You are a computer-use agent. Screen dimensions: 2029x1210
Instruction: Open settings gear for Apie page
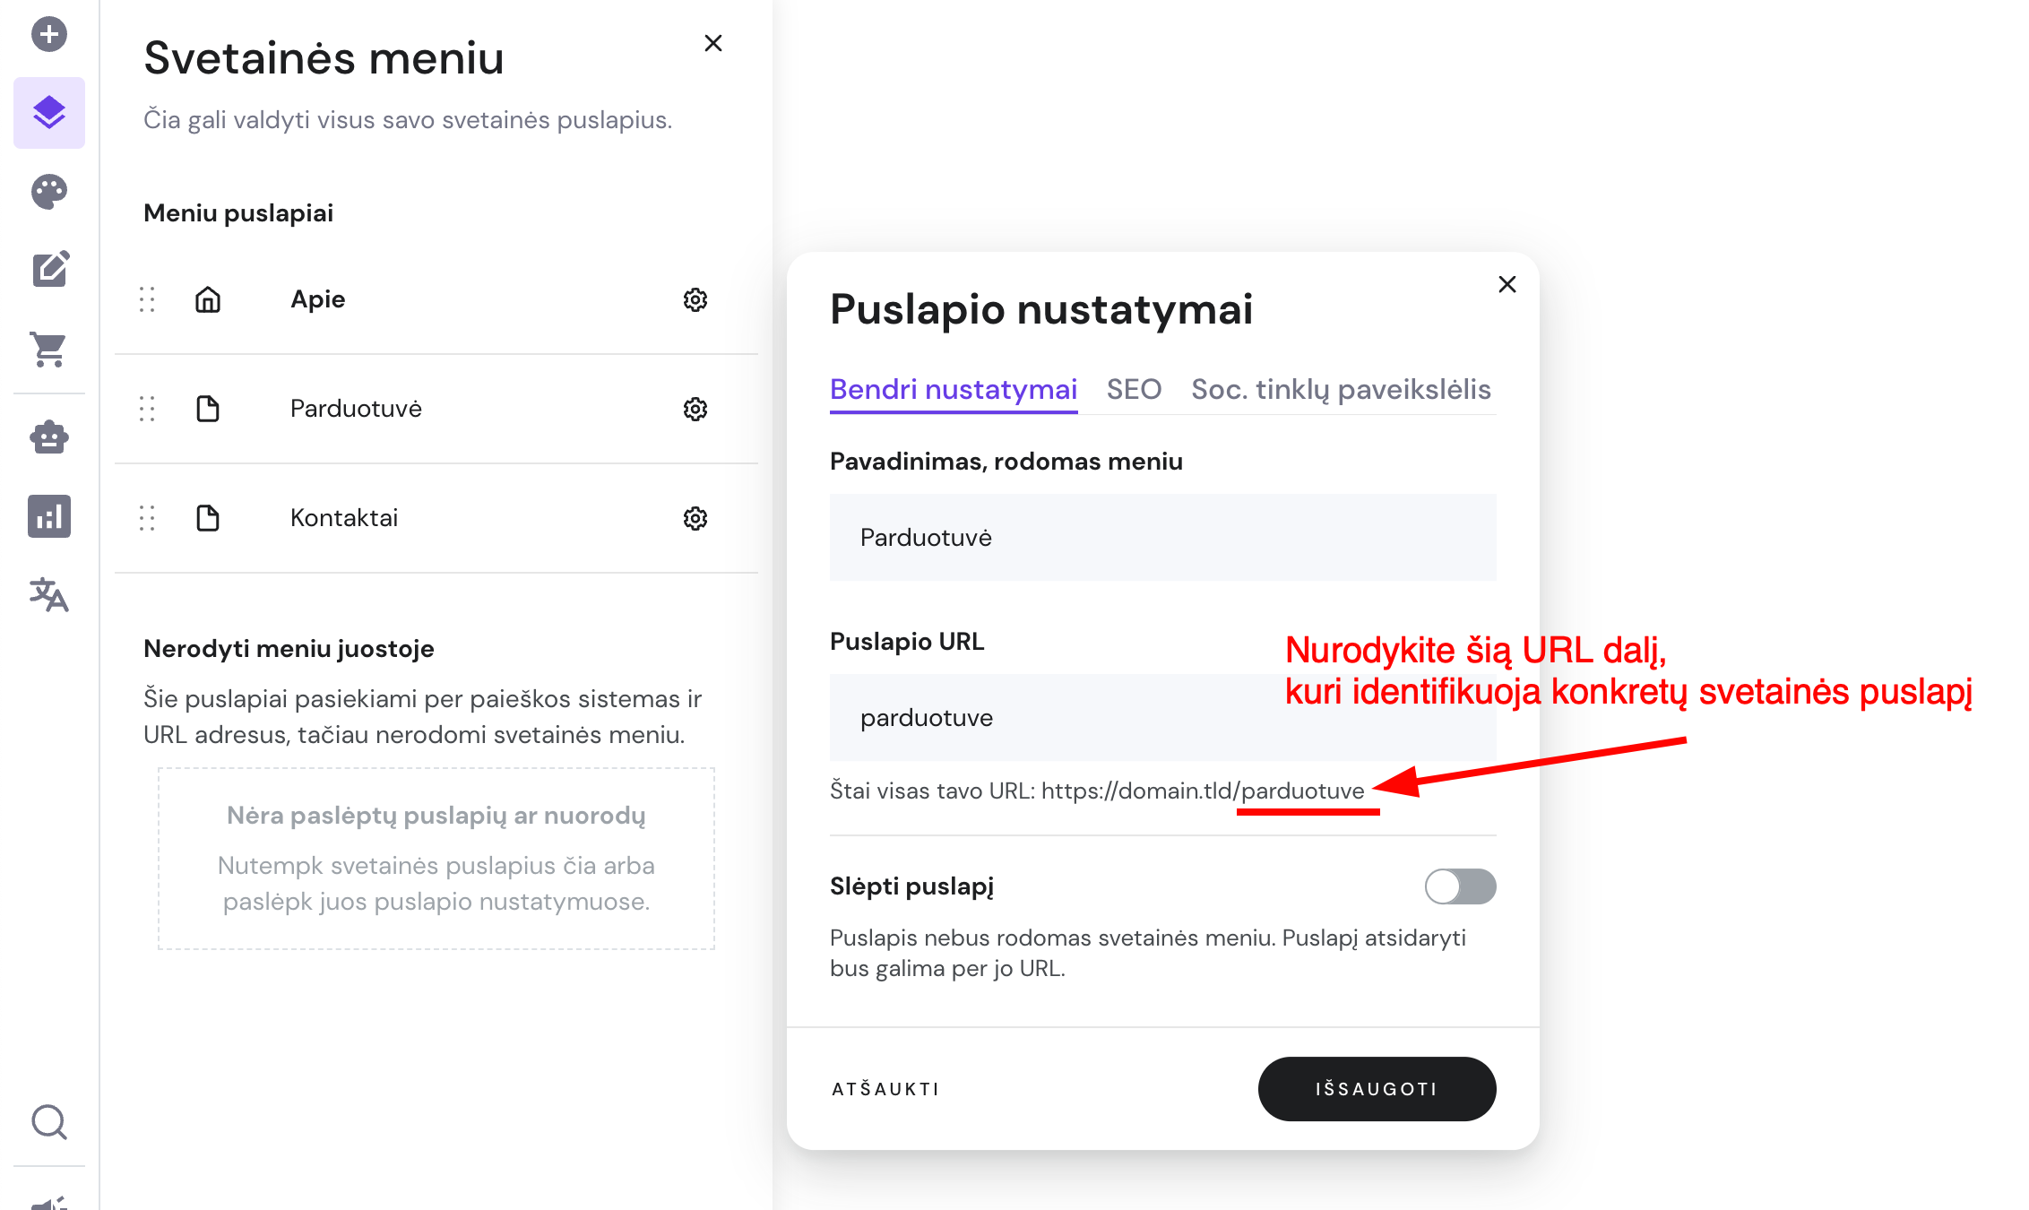click(695, 299)
